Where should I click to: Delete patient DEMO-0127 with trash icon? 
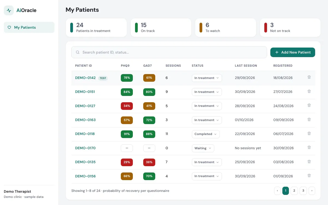[309, 105]
